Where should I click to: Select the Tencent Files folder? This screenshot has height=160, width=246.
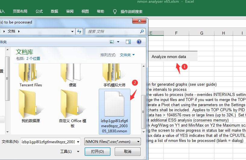click(x=31, y=75)
